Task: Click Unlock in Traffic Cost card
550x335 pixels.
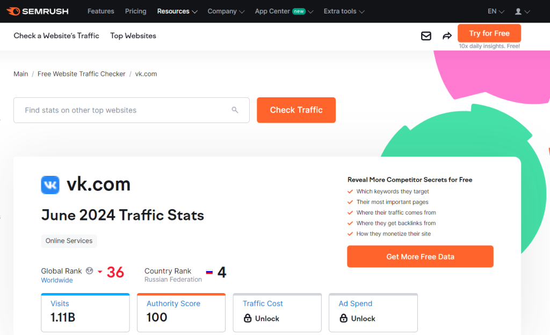Action: tap(267, 318)
